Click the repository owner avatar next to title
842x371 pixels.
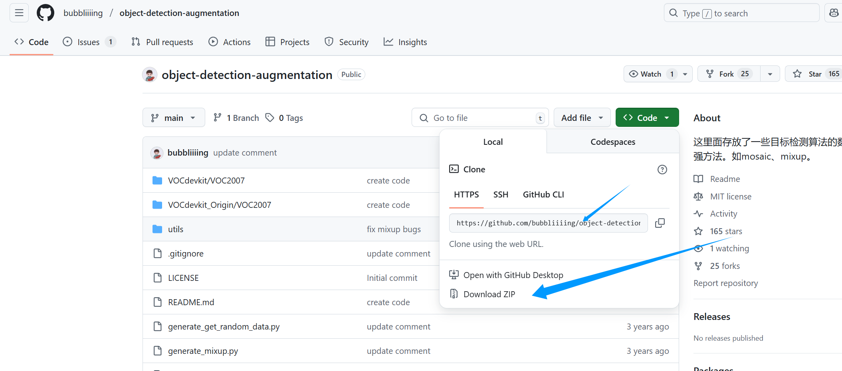pos(150,75)
